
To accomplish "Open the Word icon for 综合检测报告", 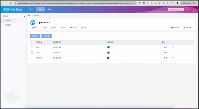I will click(108, 58).
